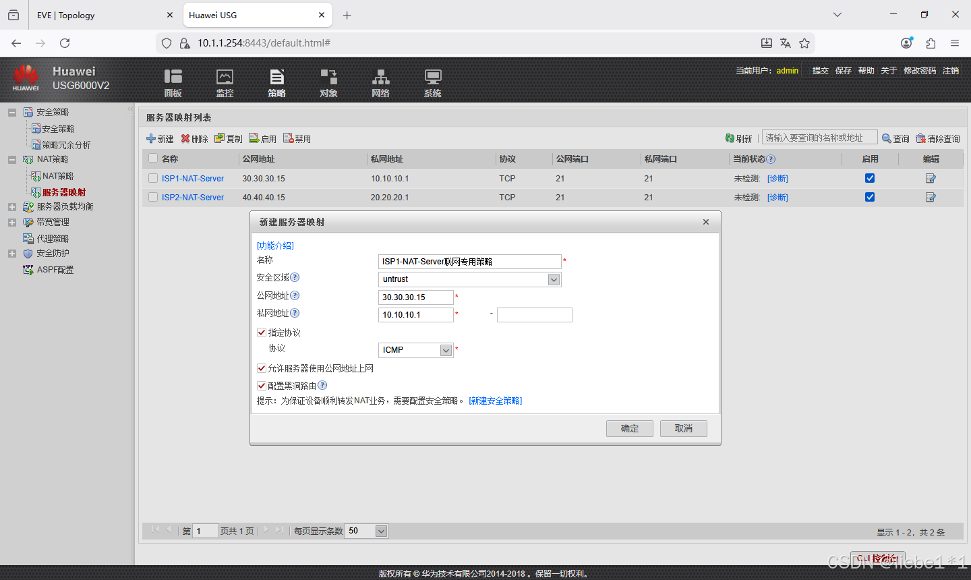971x580 pixels.
Task: Refresh the server mapping list
Action: (x=739, y=138)
